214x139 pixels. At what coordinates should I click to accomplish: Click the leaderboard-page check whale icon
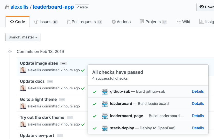tap(104, 116)
